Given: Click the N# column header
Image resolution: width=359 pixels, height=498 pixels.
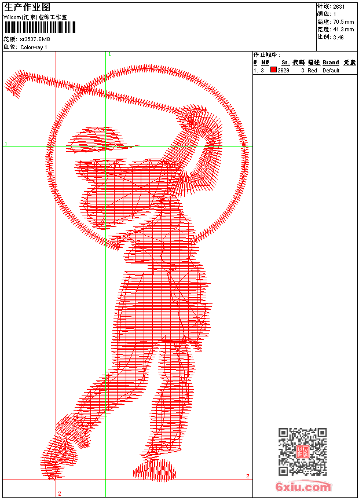Looking at the screenshot, I should coord(265,63).
